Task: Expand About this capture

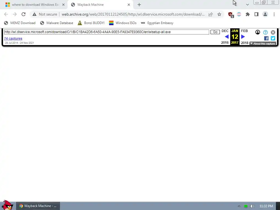Action: (263, 43)
